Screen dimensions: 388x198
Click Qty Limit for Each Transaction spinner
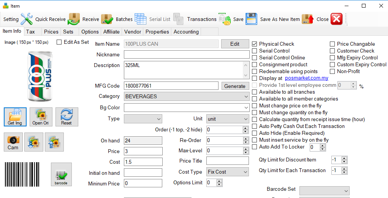344,171
